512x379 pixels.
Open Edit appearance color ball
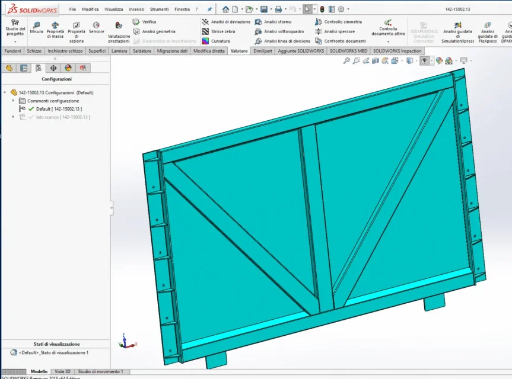pos(439,60)
